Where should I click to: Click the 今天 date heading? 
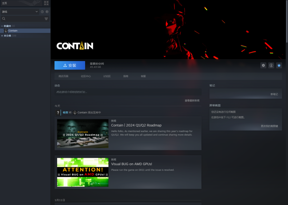click(57, 106)
